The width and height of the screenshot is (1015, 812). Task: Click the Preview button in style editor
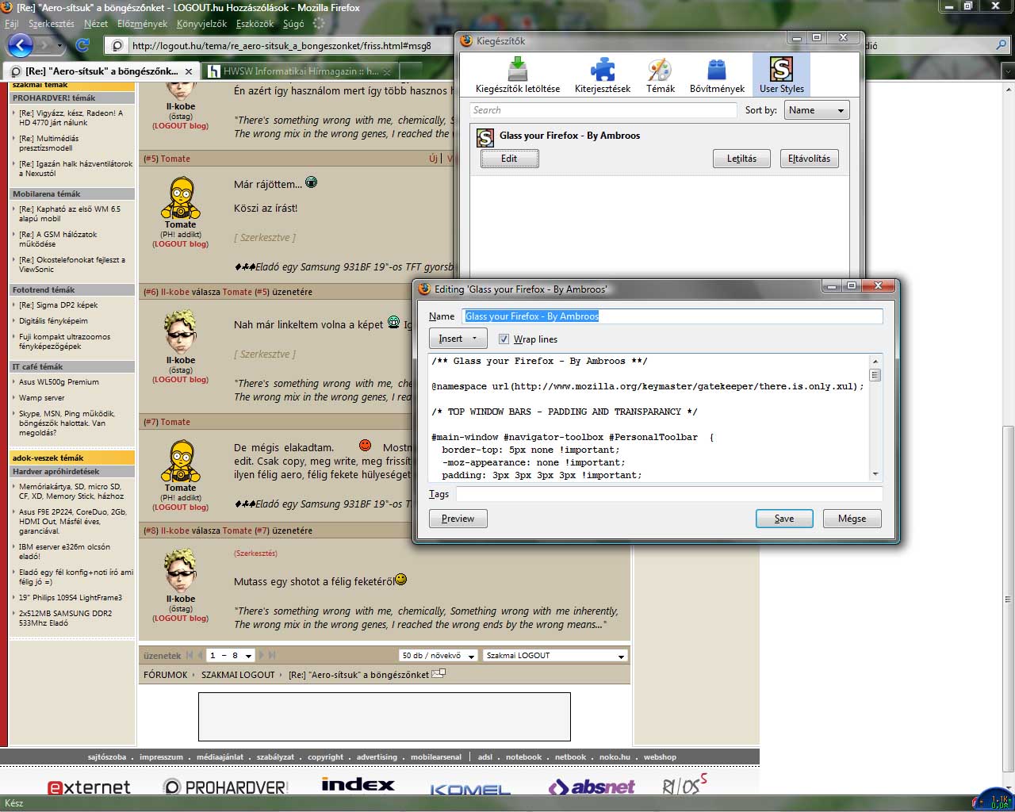[458, 519]
